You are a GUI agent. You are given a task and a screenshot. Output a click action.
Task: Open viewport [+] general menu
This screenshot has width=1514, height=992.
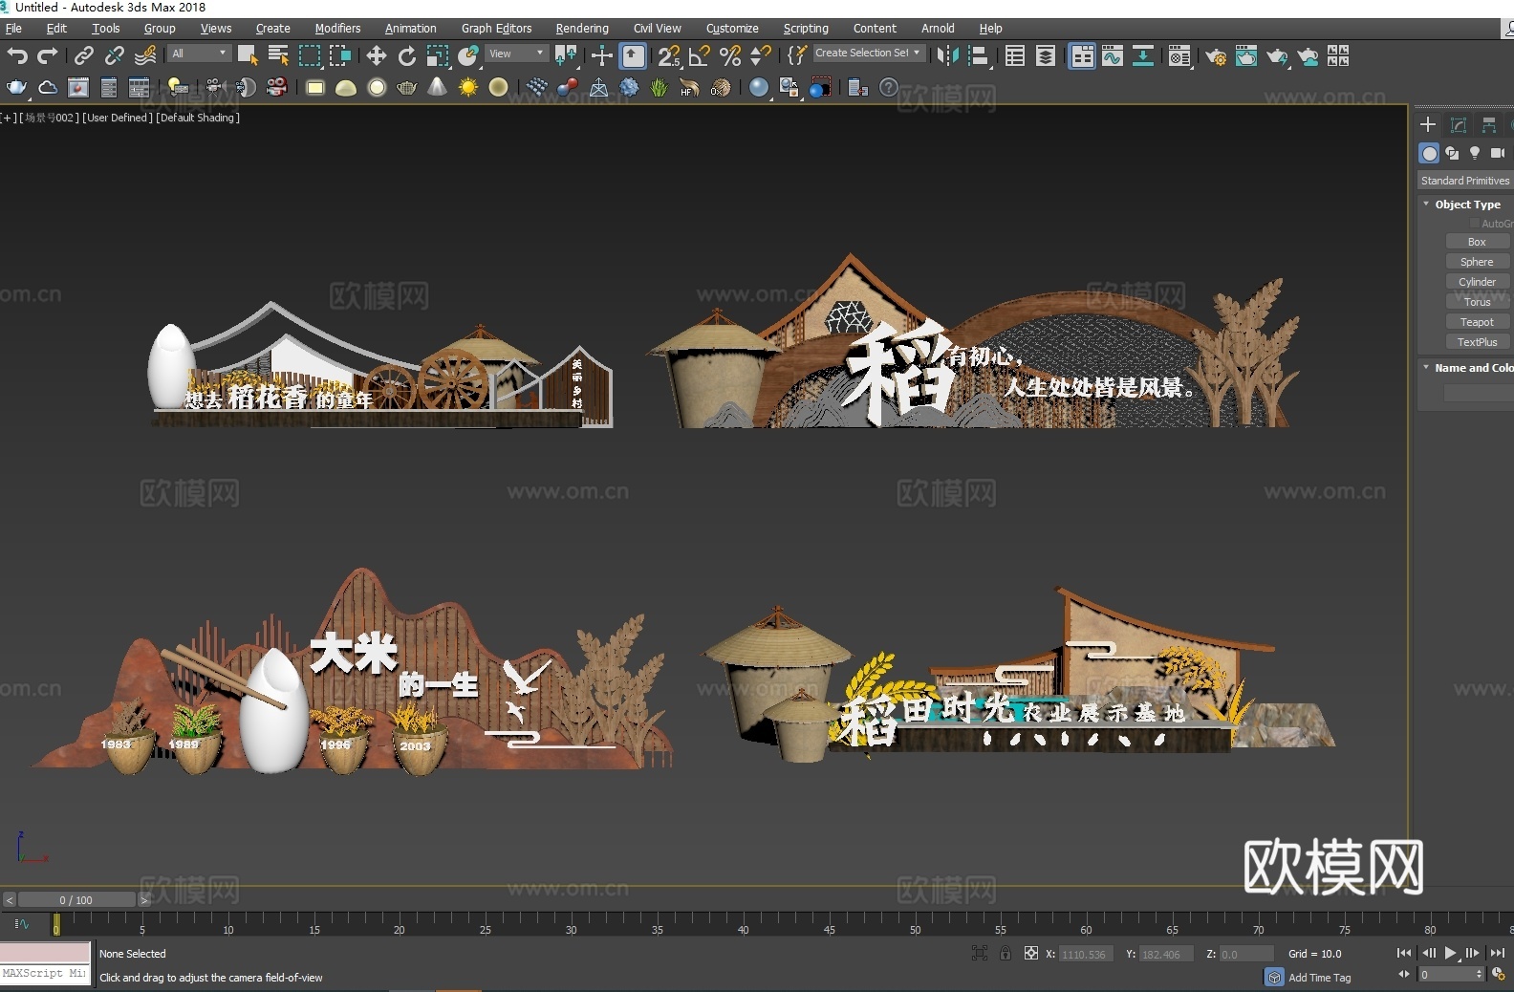[9, 118]
